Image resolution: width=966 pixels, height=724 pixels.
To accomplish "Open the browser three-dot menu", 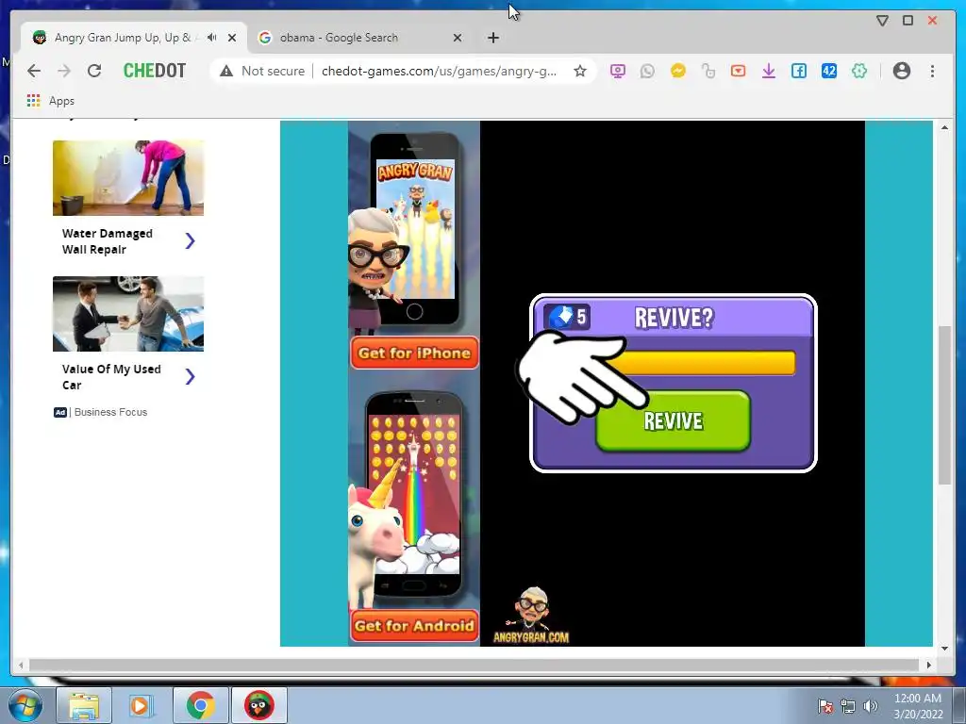I will [932, 71].
